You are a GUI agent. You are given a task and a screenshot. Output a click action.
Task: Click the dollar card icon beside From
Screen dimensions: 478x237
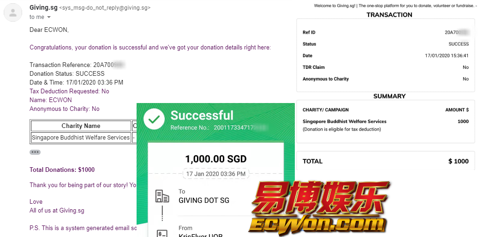pyautogui.click(x=162, y=234)
